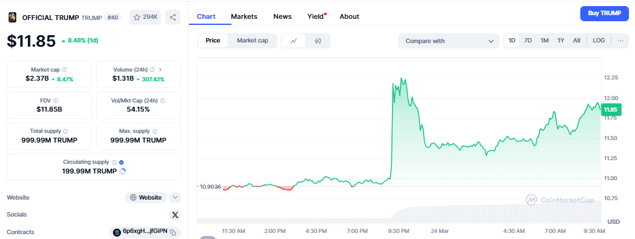Viewport: 635px width, 239px height.
Task: Expand the Website dropdown chevron
Action: click(175, 197)
